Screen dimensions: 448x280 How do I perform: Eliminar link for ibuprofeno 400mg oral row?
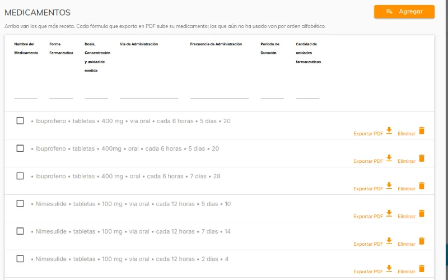tap(407, 161)
